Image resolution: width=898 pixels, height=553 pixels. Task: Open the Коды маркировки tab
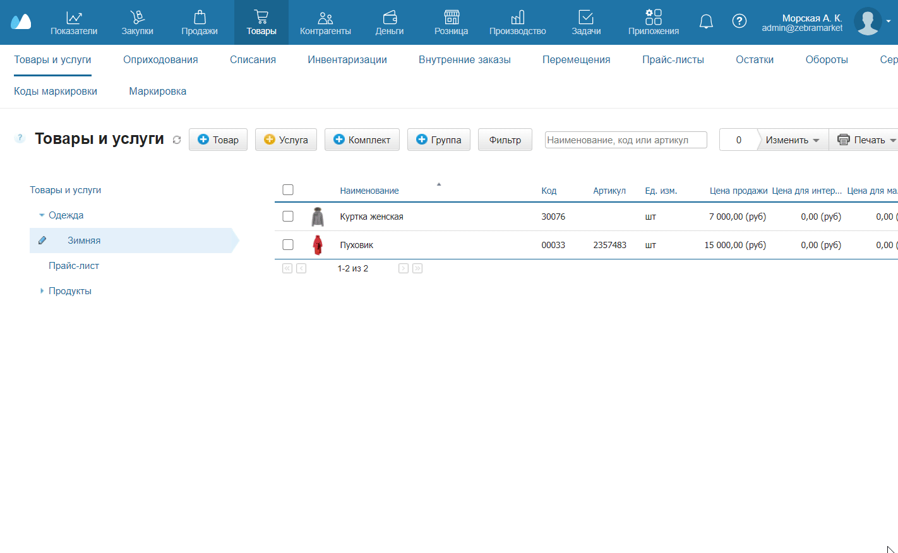[56, 92]
